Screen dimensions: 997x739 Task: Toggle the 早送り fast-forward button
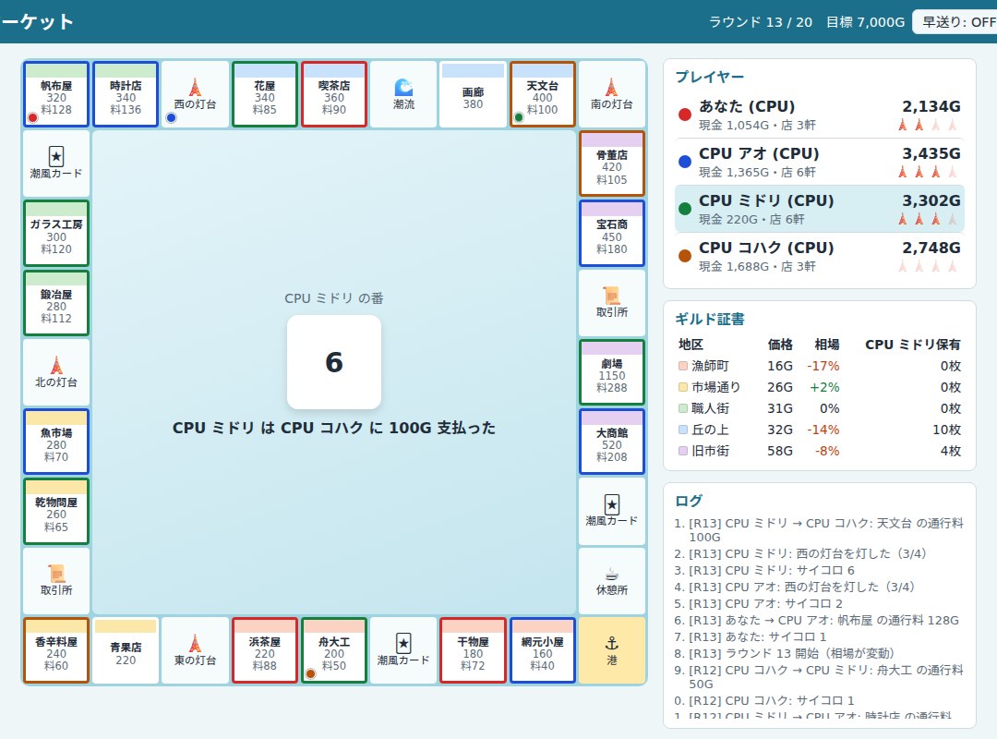[955, 21]
